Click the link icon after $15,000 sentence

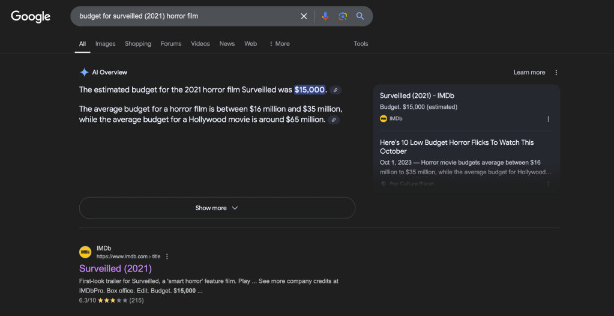336,90
